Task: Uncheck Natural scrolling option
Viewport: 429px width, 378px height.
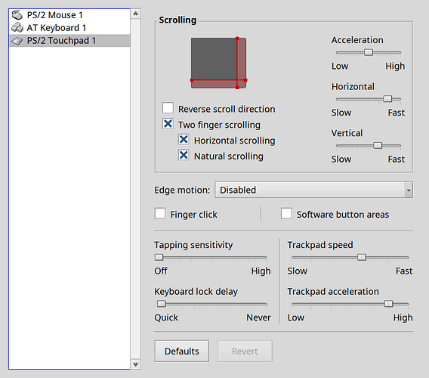Action: 184,155
